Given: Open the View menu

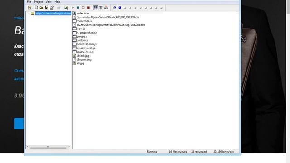Looking at the screenshot, I should tap(48, 2).
